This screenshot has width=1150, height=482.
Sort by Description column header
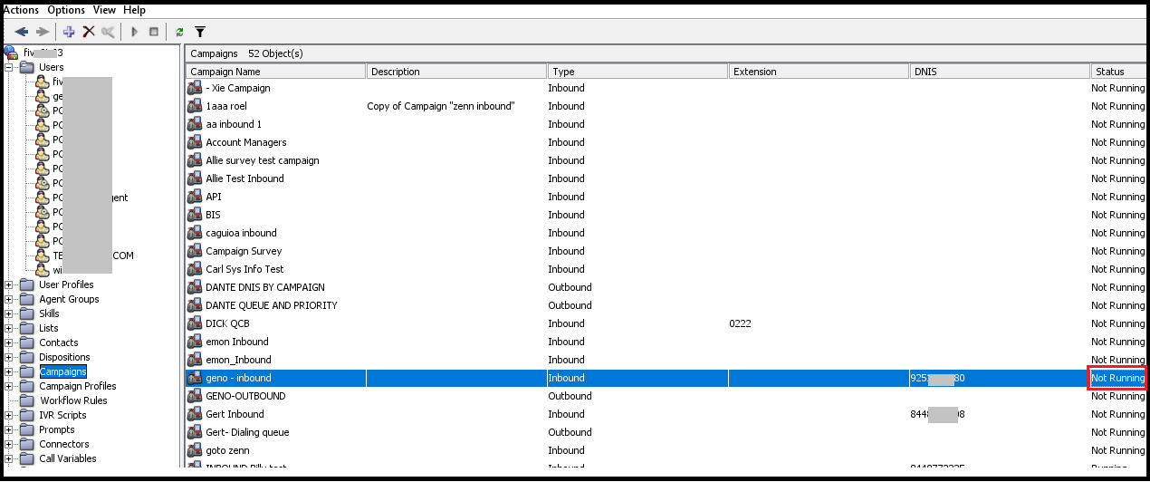[x=457, y=72]
